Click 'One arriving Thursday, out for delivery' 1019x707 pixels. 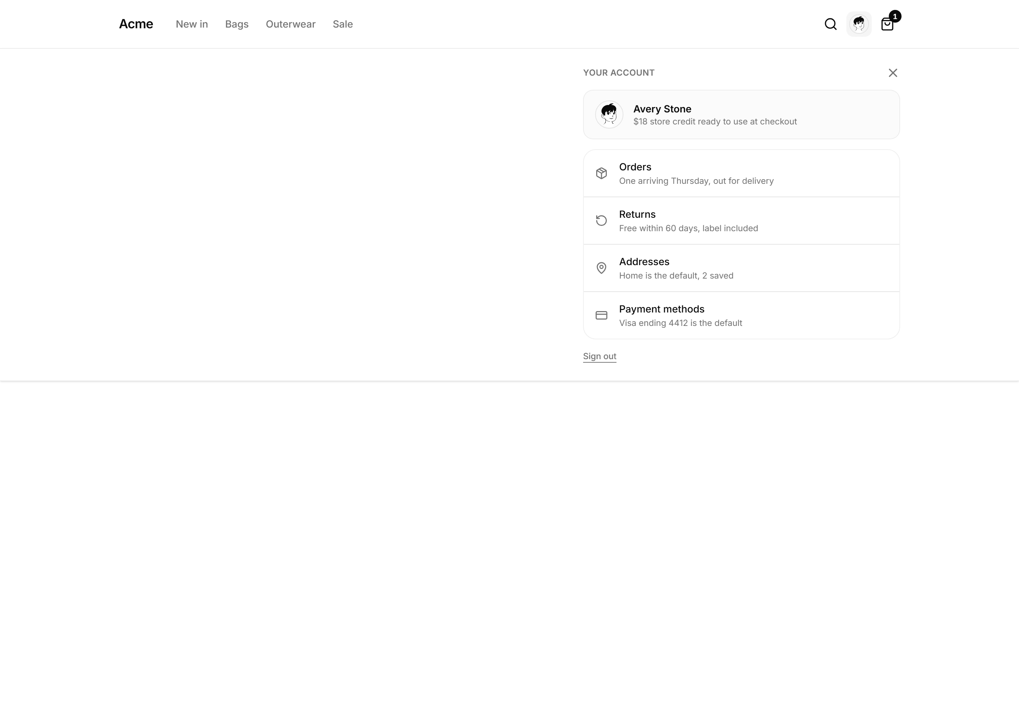tap(696, 181)
